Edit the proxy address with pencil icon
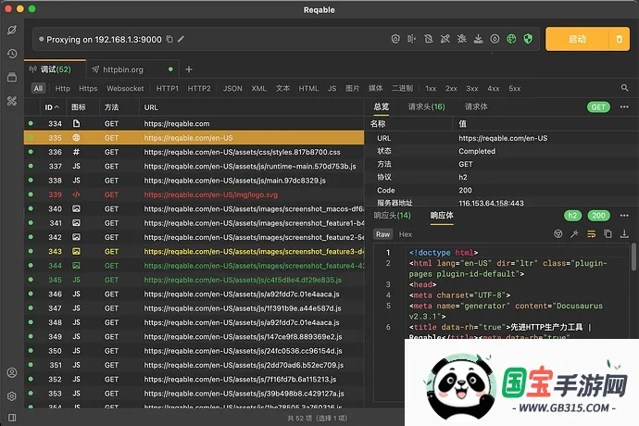Screen dimensions: 639x426 (181, 39)
